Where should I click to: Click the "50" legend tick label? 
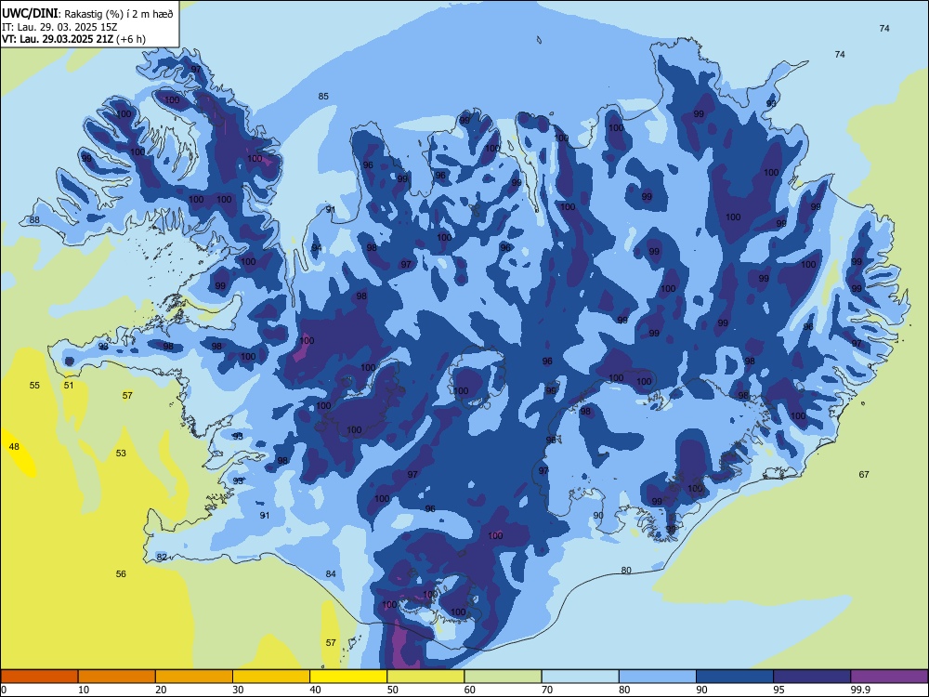(393, 690)
